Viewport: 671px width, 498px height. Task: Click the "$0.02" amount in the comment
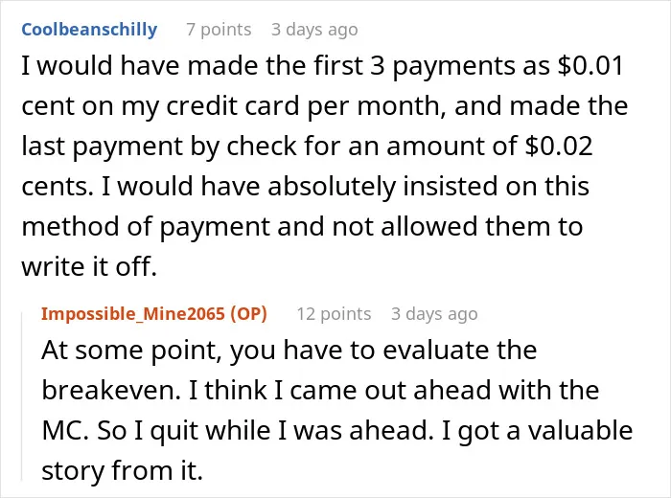(x=559, y=146)
